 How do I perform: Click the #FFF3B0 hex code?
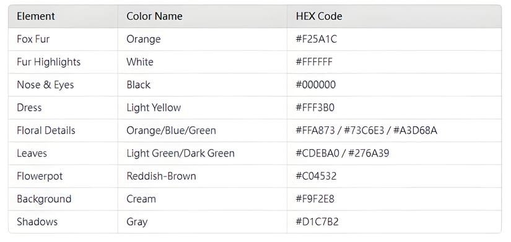tap(315, 108)
